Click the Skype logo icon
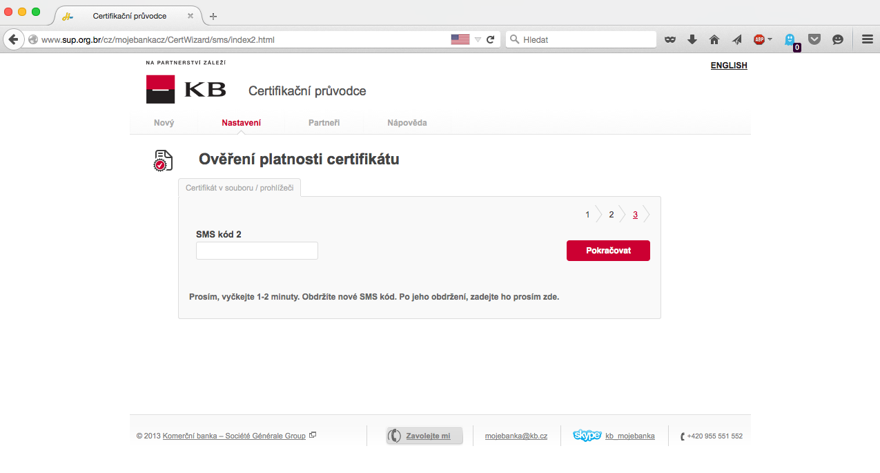Image resolution: width=880 pixels, height=473 pixels. (x=587, y=436)
